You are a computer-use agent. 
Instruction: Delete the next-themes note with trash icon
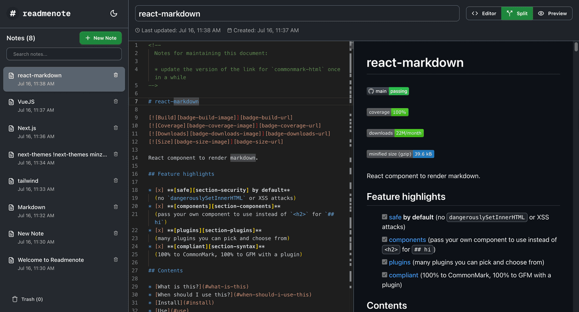pyautogui.click(x=116, y=154)
